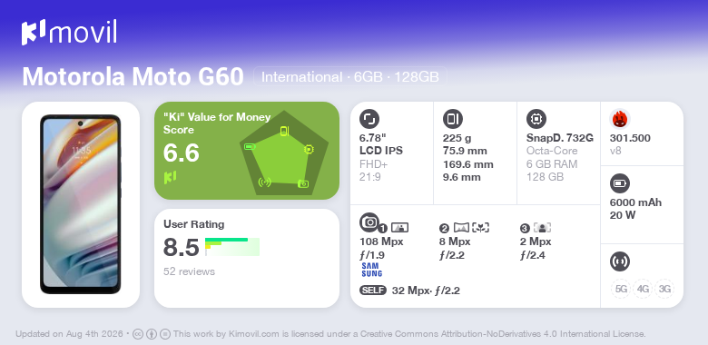
Task: Select the 4G network badge
Action: pos(643,289)
